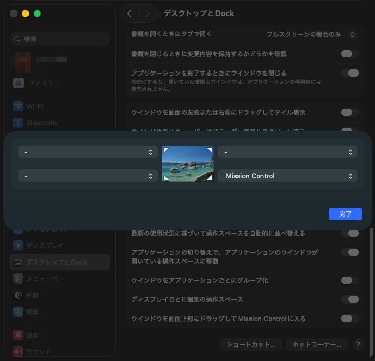The width and height of the screenshot is (375, 361).
Task: Open the ファミリー family icon
Action: click(19, 83)
